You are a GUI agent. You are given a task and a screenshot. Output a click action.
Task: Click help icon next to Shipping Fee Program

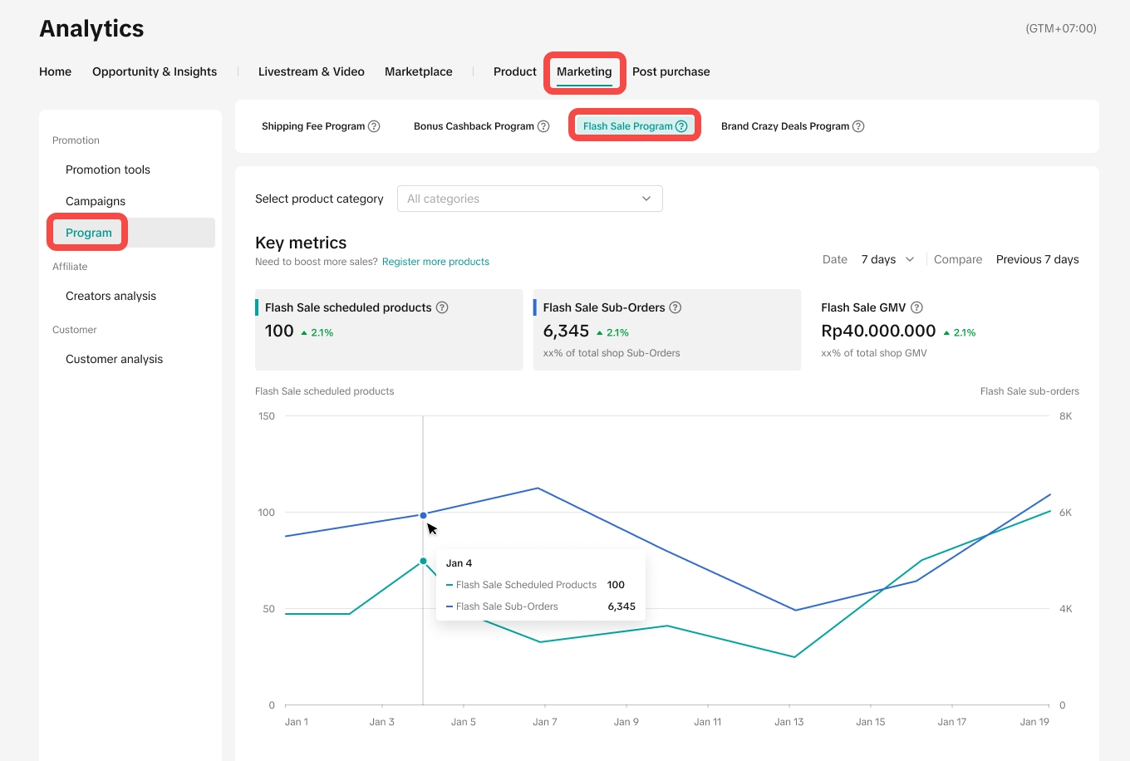(374, 126)
